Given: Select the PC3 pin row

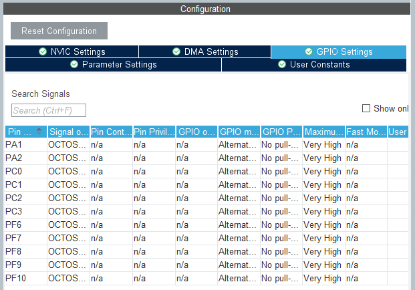Looking at the screenshot, I should (206, 211).
